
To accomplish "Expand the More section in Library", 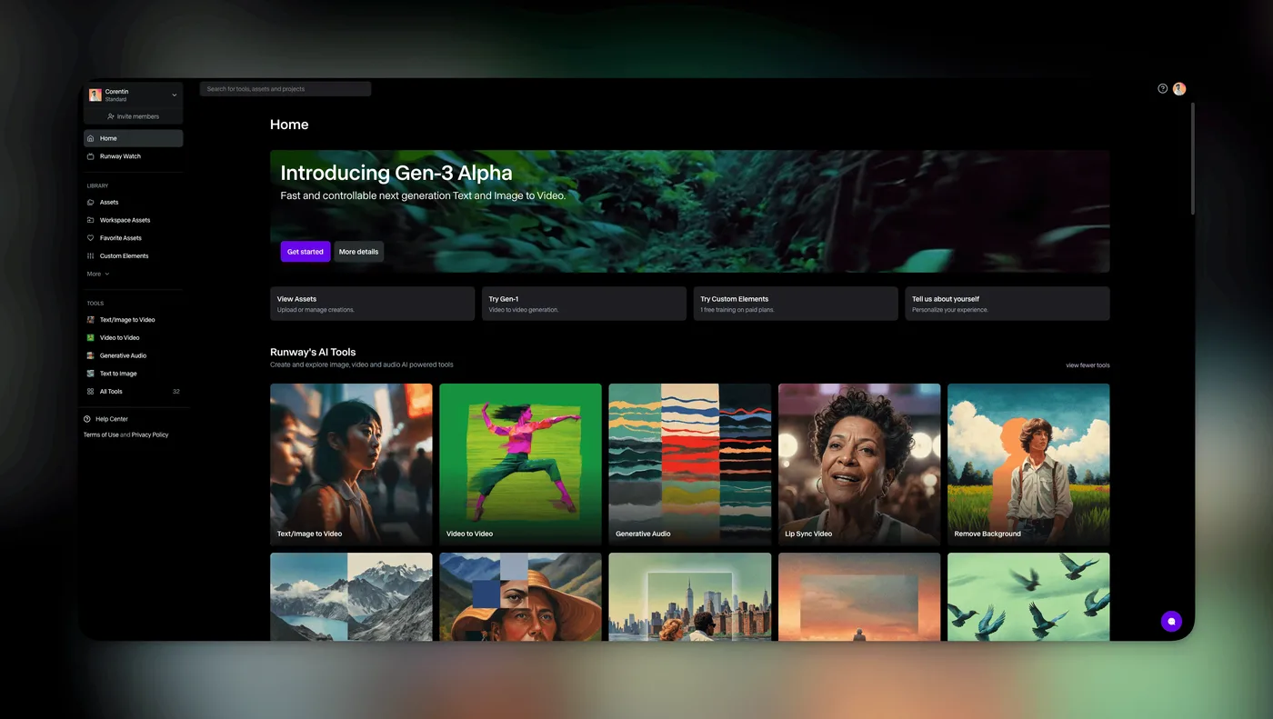I will coord(97,274).
